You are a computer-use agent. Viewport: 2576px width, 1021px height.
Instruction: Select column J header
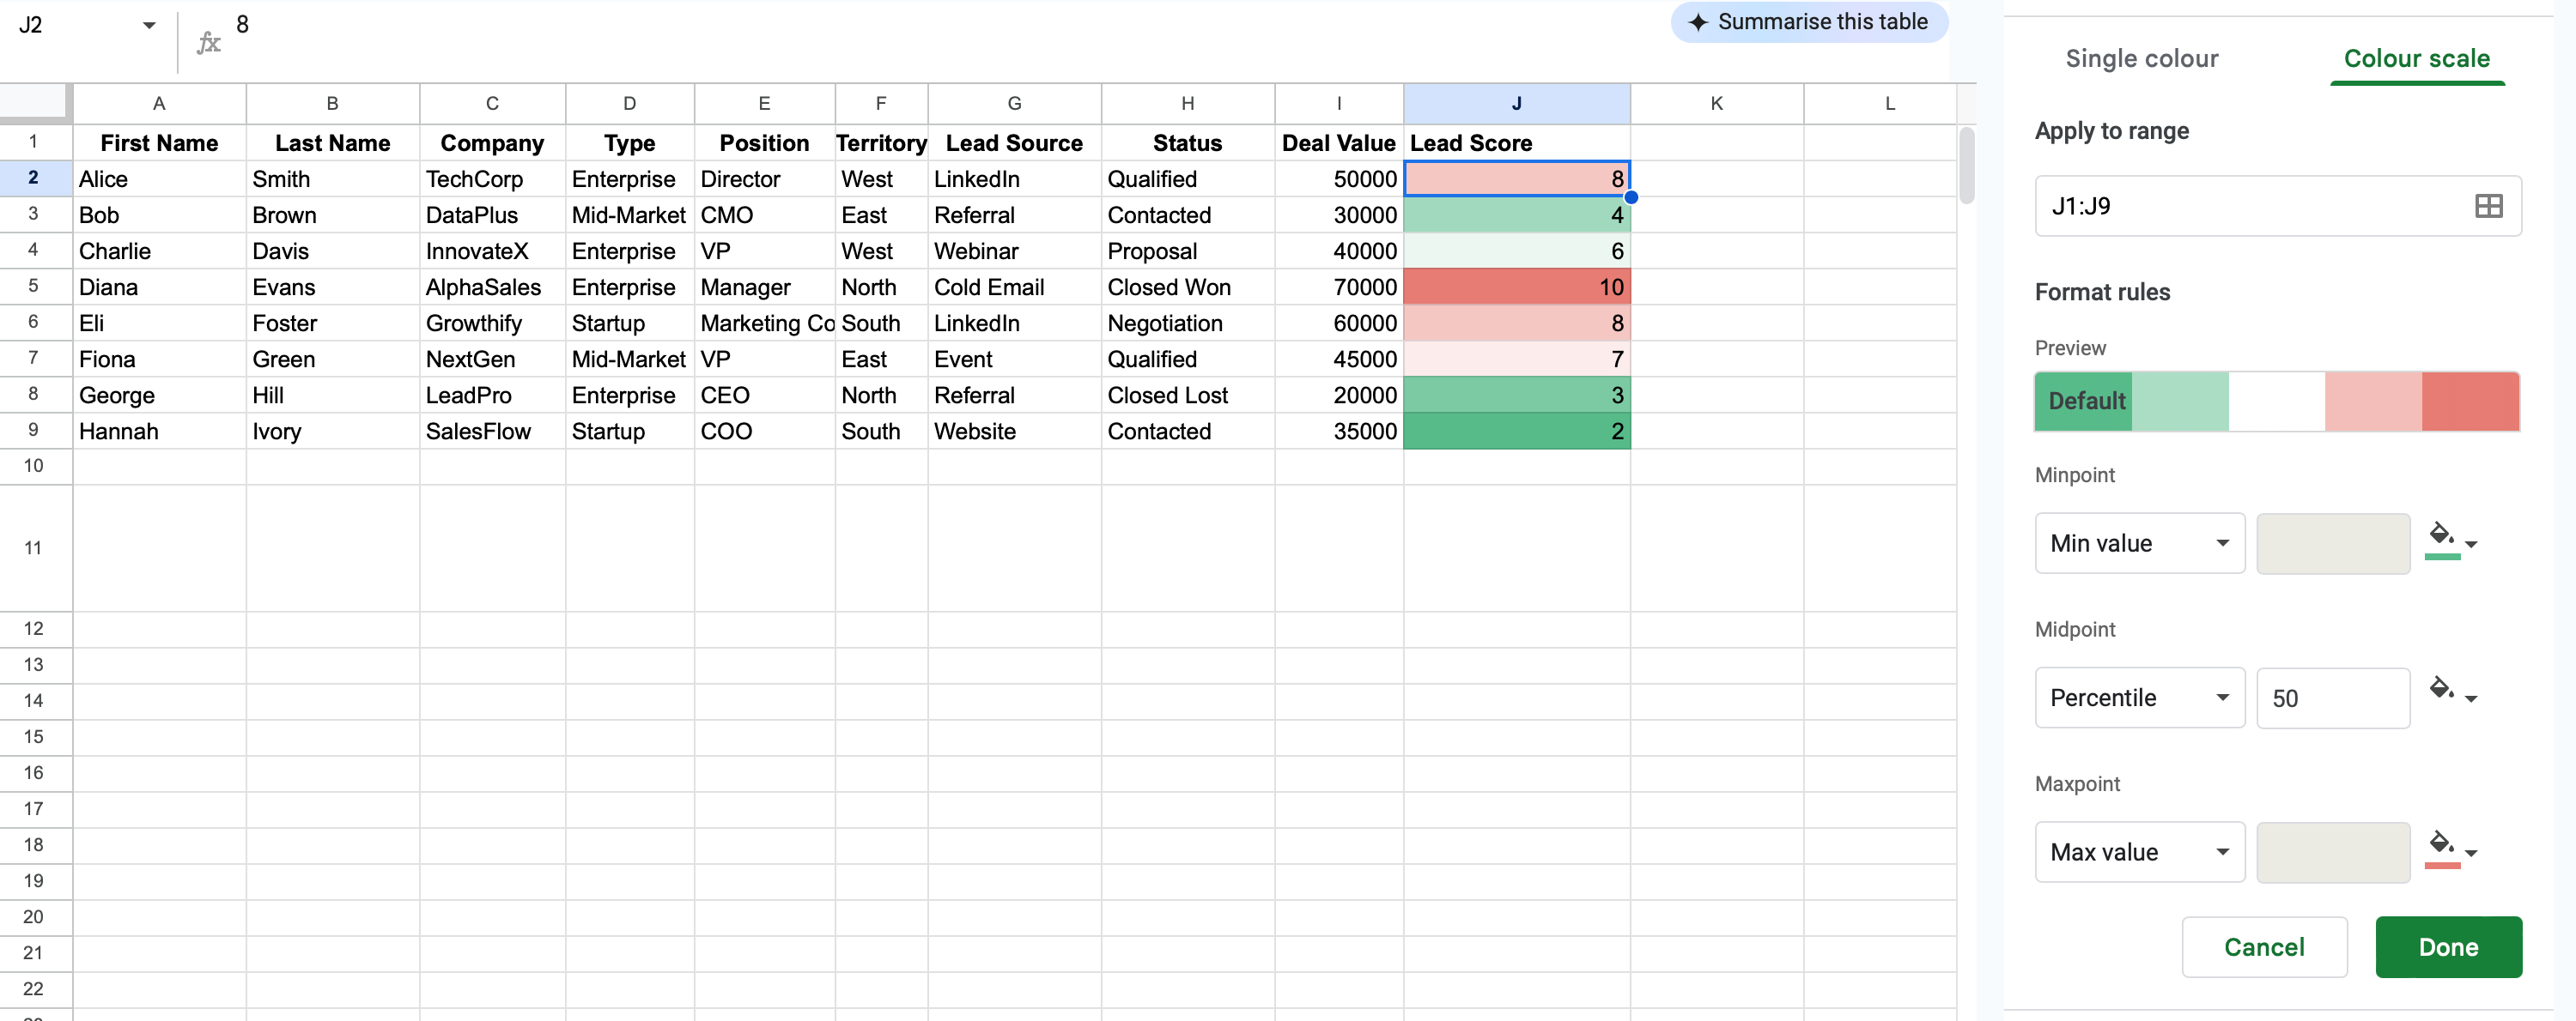pos(1516,103)
